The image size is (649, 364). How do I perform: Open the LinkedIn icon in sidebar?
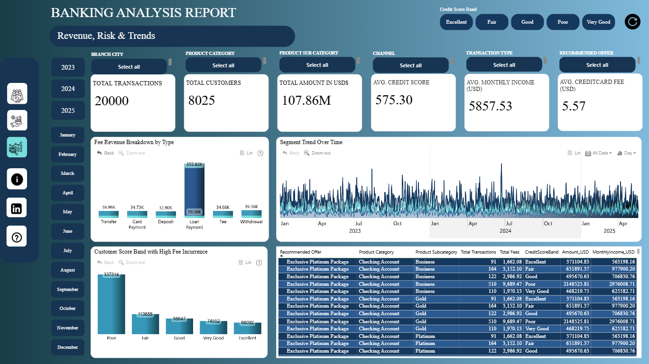(x=17, y=208)
